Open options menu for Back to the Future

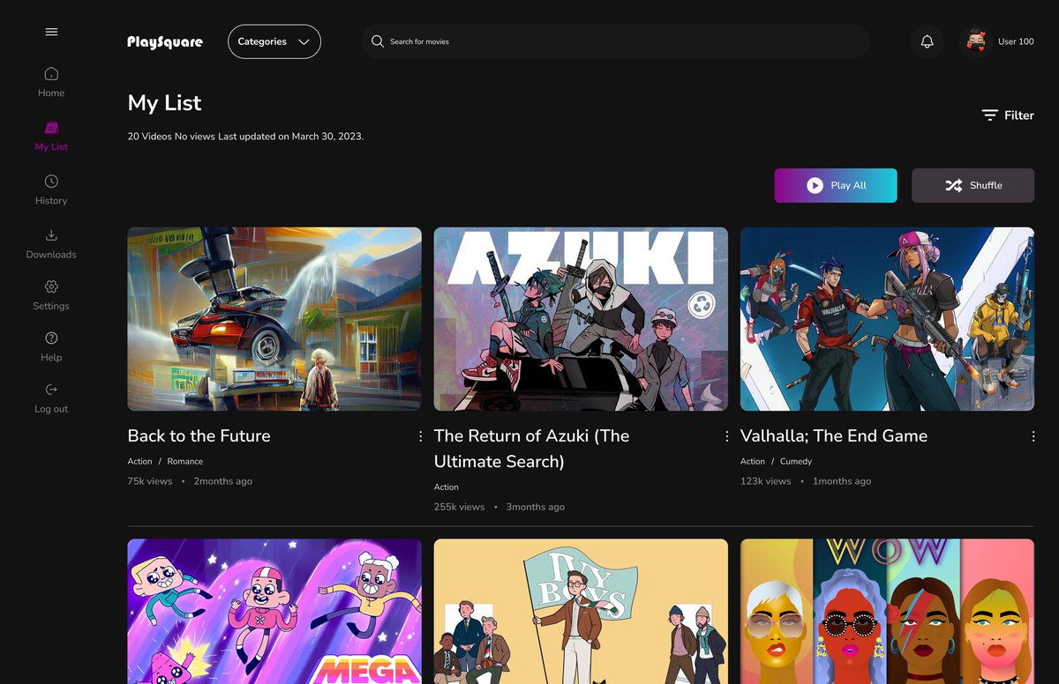pos(420,436)
